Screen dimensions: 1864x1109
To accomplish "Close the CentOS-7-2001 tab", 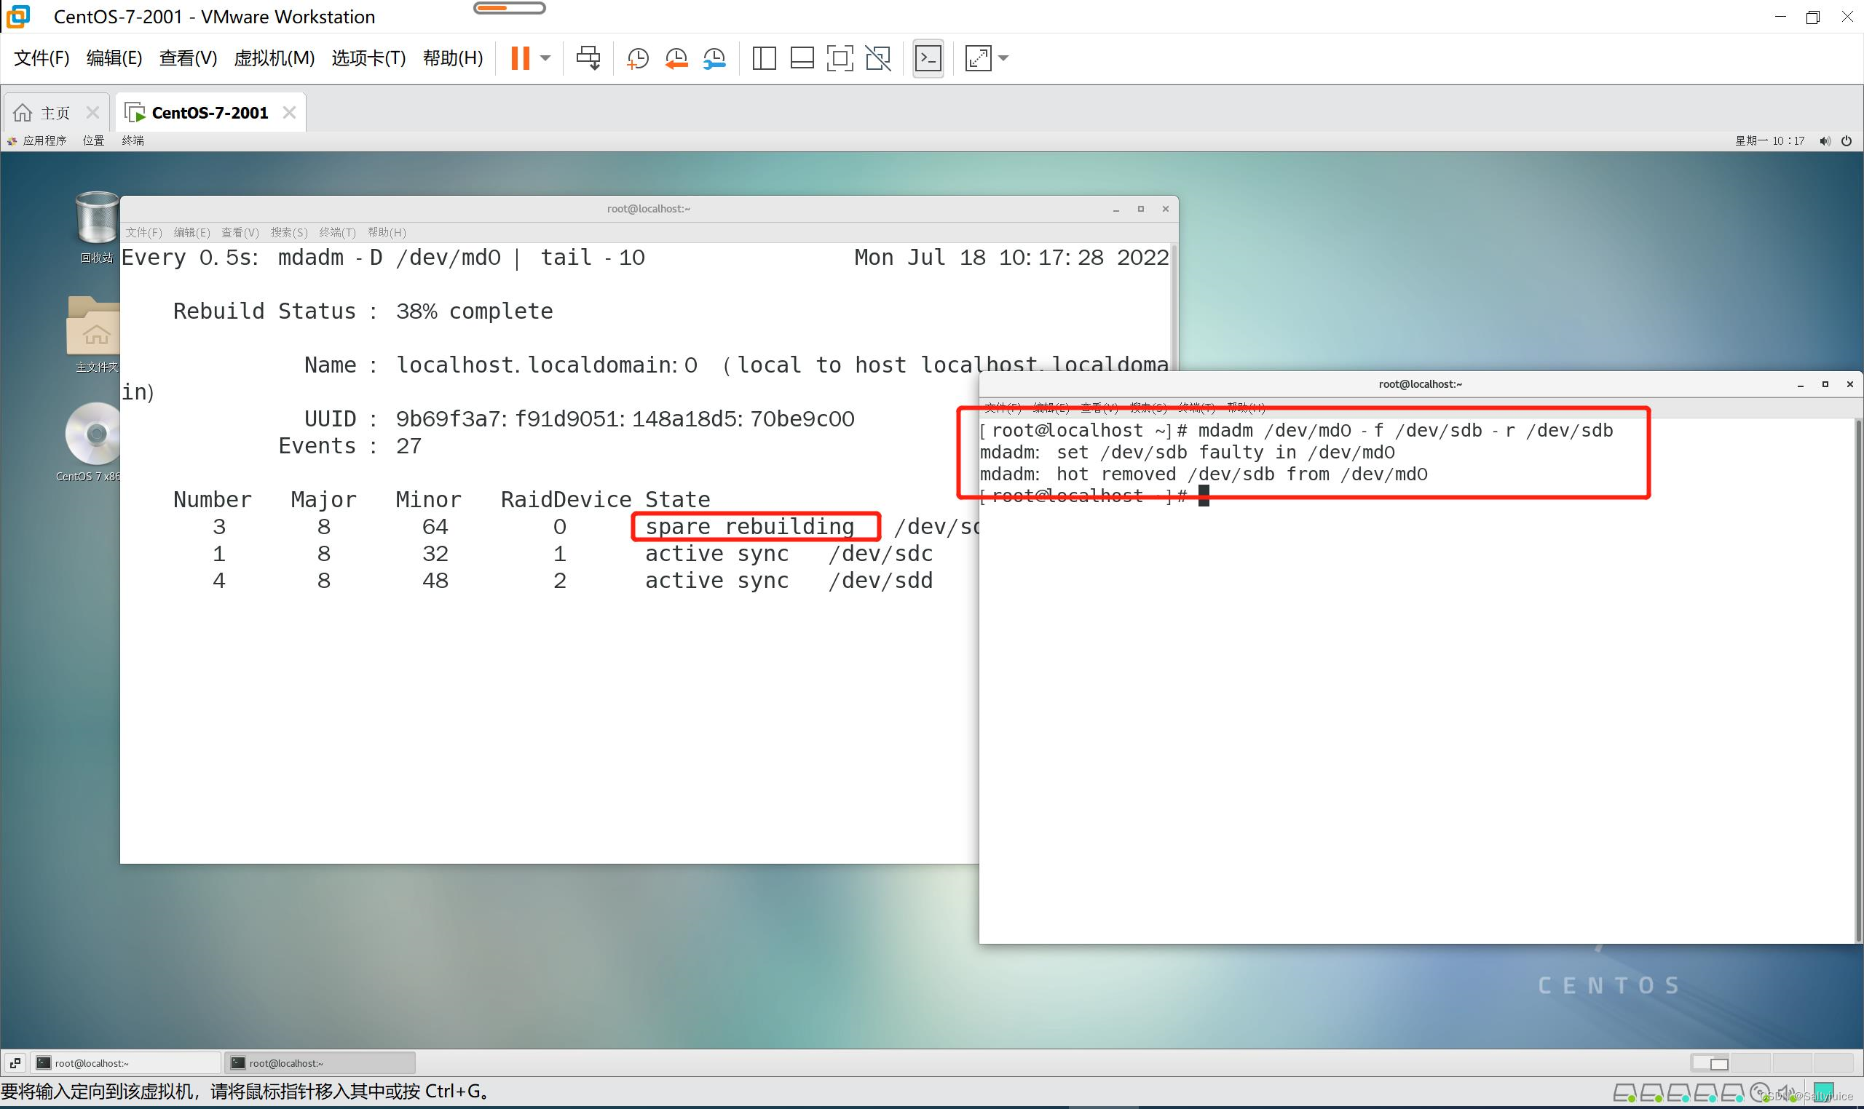I will 289,113.
